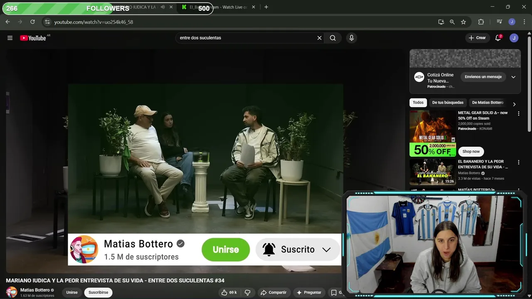The width and height of the screenshot is (532, 299).
Task: Dislike the video with thumbs down
Action: pos(247,292)
